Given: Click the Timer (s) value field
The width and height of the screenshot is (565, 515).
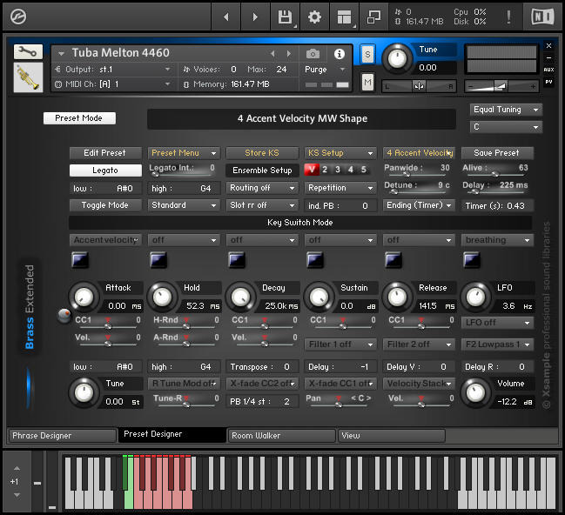Looking at the screenshot, I should coord(496,205).
